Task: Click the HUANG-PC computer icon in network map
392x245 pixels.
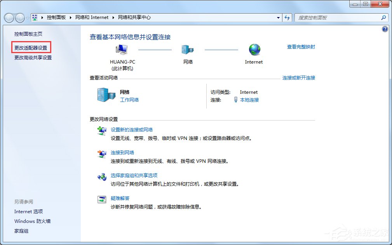Action: pyautogui.click(x=122, y=49)
